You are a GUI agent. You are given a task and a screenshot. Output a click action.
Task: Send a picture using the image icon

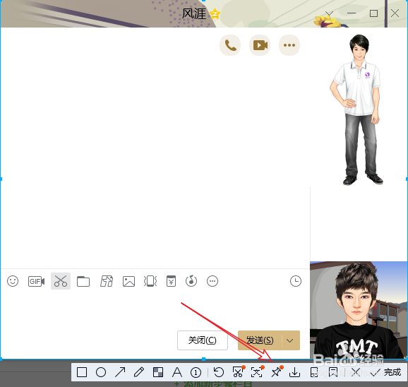(x=128, y=281)
